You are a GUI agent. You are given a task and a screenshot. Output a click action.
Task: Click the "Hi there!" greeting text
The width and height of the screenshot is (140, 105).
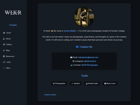(47, 31)
